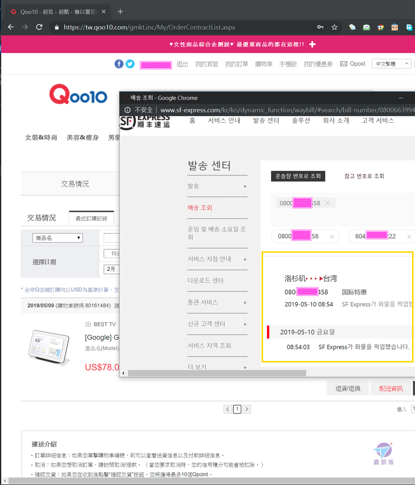Select 배송 조회 in the sidebar
415x485 pixels.
click(x=200, y=207)
